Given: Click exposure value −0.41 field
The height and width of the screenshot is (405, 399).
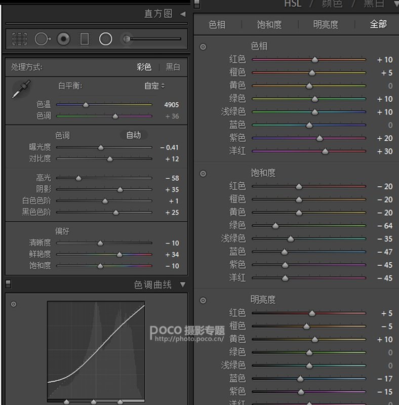Looking at the screenshot, I should pyautogui.click(x=169, y=147).
